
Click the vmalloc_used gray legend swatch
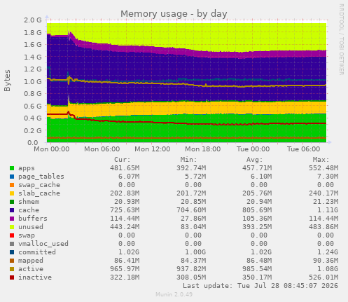[12, 244]
